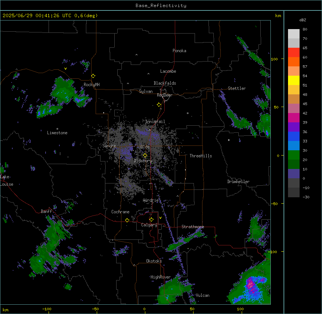Select the white caret marker west of Ponoka
The image size is (322, 314).
pyautogui.click(x=137, y=55)
